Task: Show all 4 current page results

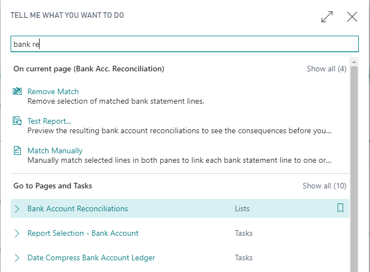Action: (x=326, y=69)
